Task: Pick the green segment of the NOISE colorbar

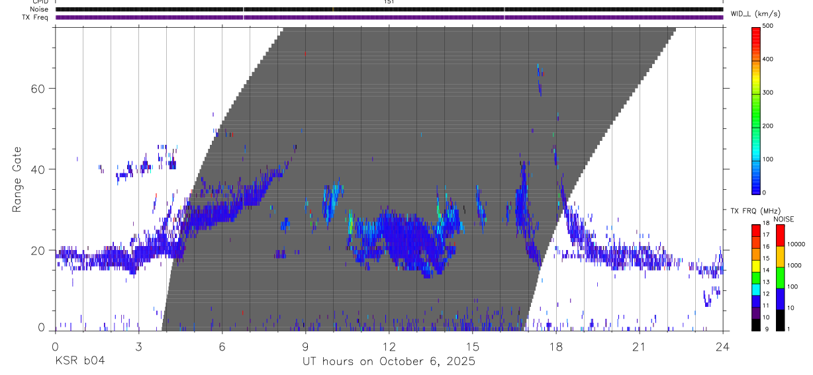Action: (x=779, y=277)
